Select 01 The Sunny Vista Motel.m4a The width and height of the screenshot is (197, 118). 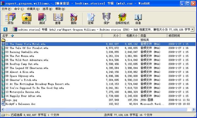(98, 44)
